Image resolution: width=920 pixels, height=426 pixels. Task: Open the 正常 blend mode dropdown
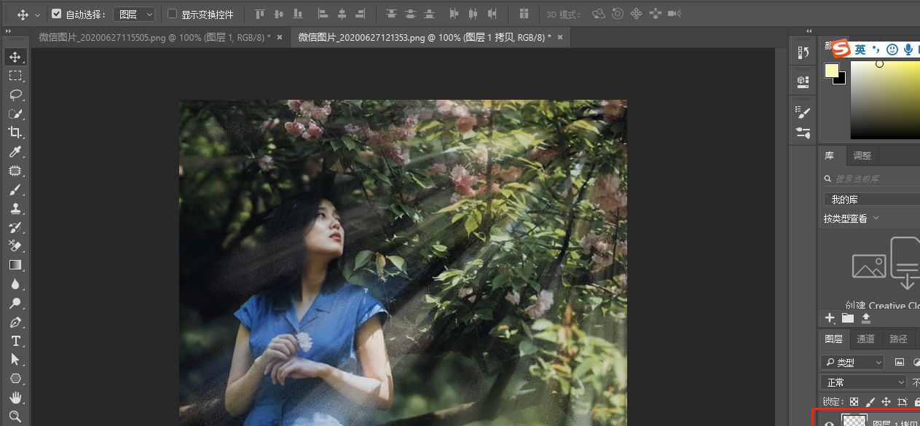(x=863, y=382)
